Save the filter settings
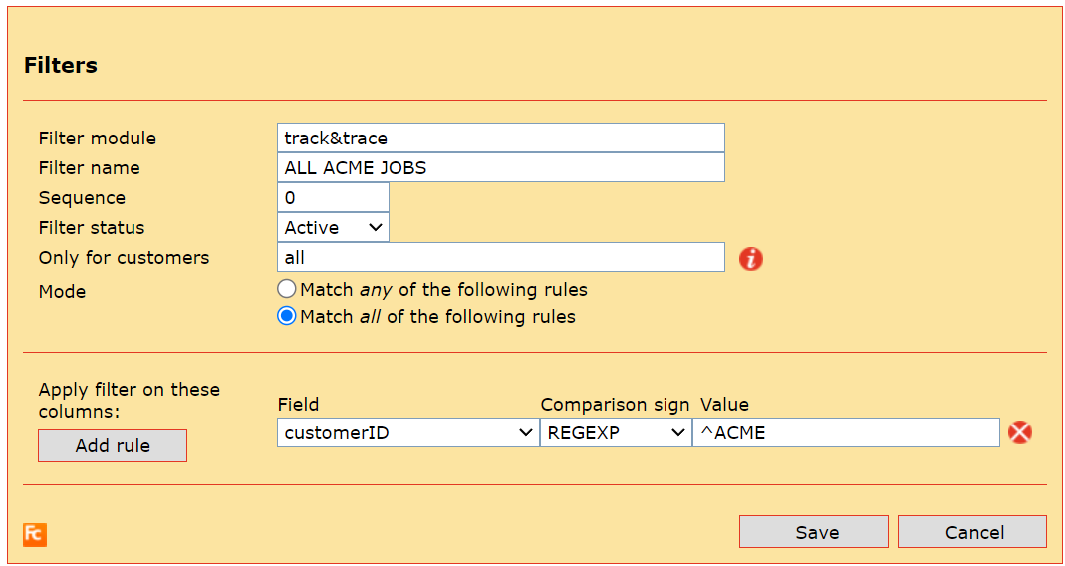This screenshot has height=566, width=1065. [813, 532]
